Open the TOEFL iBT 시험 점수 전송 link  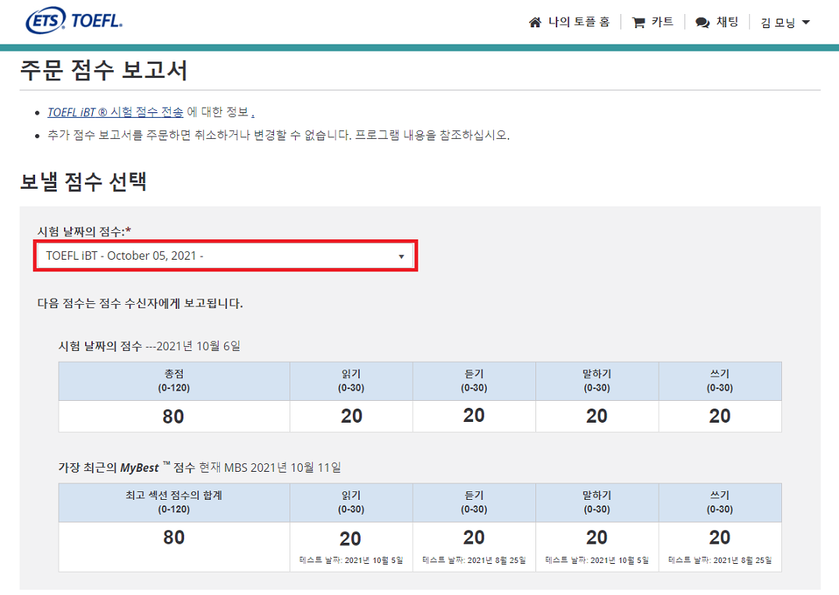click(115, 112)
